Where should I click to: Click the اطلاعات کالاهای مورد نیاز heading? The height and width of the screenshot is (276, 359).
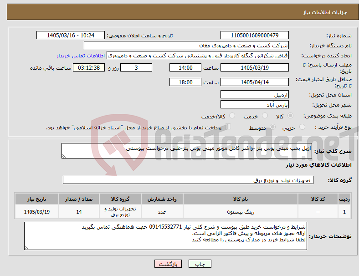click(318, 165)
